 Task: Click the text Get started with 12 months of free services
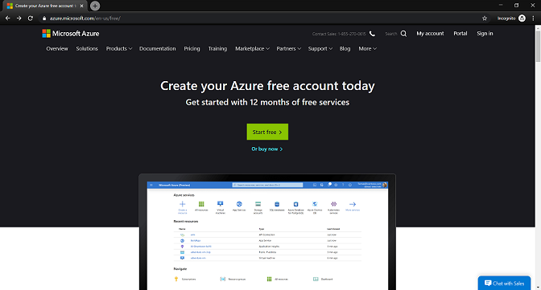(x=267, y=102)
